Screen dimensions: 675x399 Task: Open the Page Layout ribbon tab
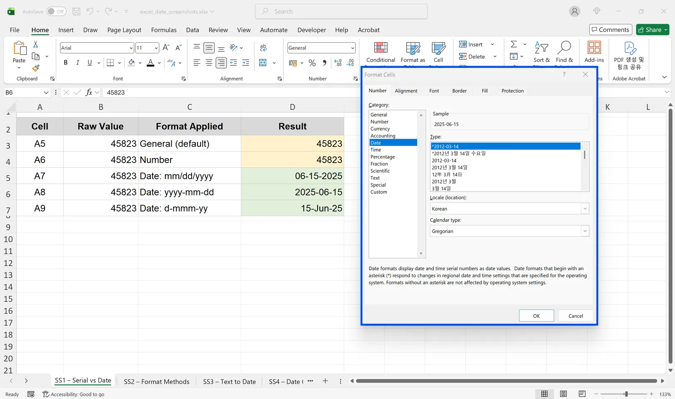click(x=124, y=30)
